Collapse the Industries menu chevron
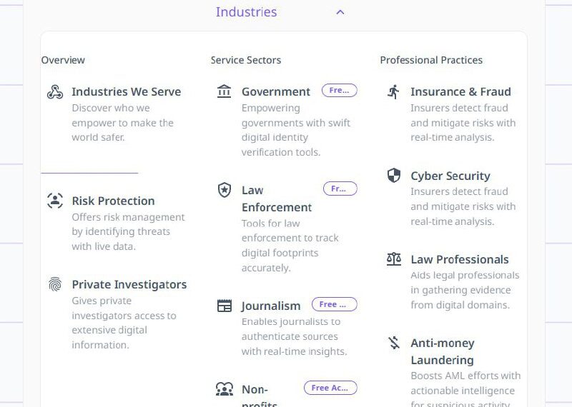 tap(340, 12)
